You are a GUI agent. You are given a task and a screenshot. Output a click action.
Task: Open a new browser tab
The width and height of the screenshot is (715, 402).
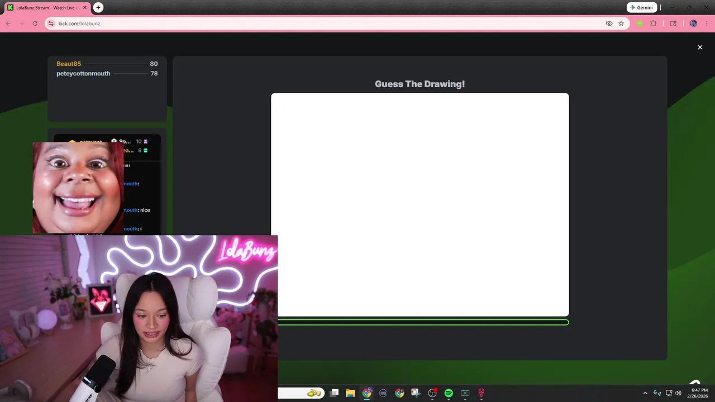(98, 8)
